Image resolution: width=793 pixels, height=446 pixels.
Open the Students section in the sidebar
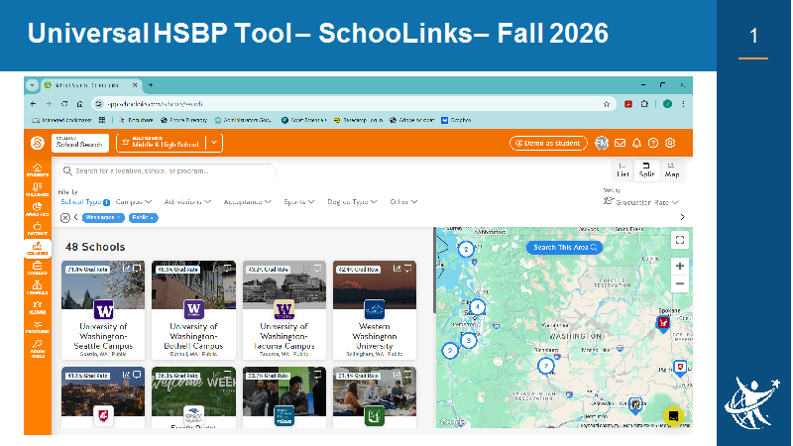click(38, 169)
